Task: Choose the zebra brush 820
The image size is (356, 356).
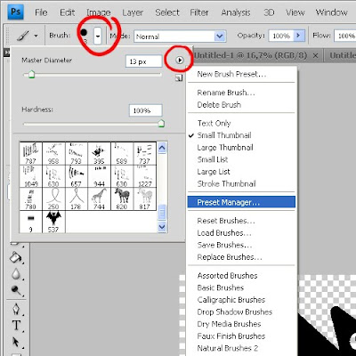Action: click(x=122, y=198)
